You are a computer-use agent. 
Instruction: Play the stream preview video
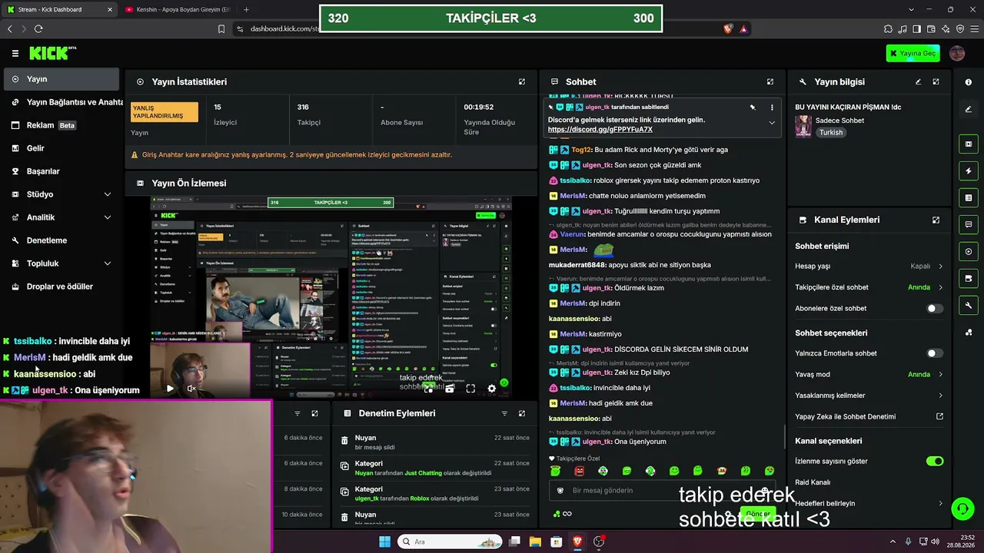tap(170, 389)
